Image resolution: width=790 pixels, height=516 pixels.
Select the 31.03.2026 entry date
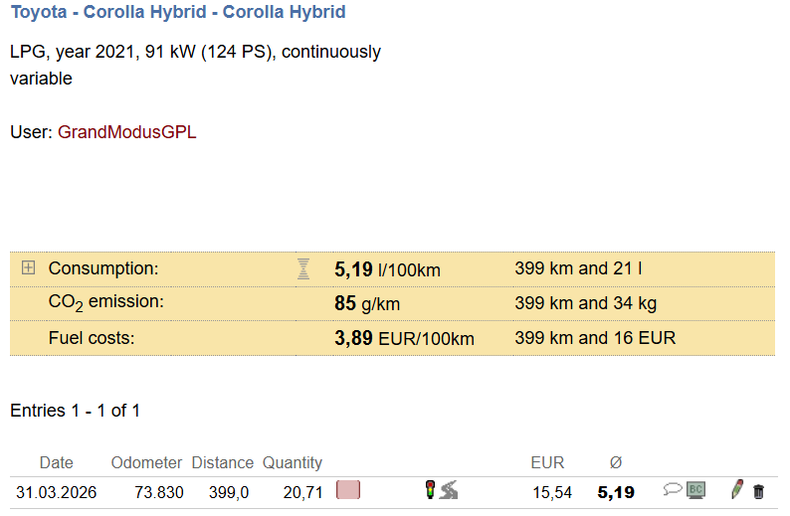57,491
